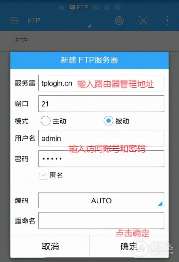
Task: Tap the rightmost icon in top strip
Action: coord(117,7)
